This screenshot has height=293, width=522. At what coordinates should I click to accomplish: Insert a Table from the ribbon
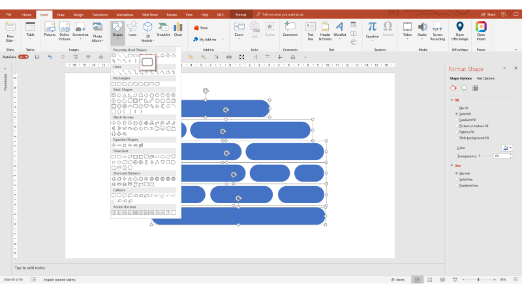30,30
